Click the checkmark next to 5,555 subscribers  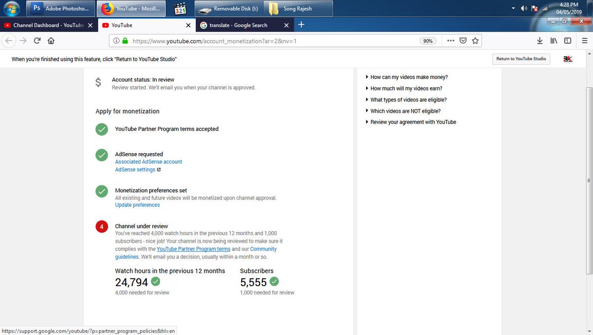(x=274, y=281)
